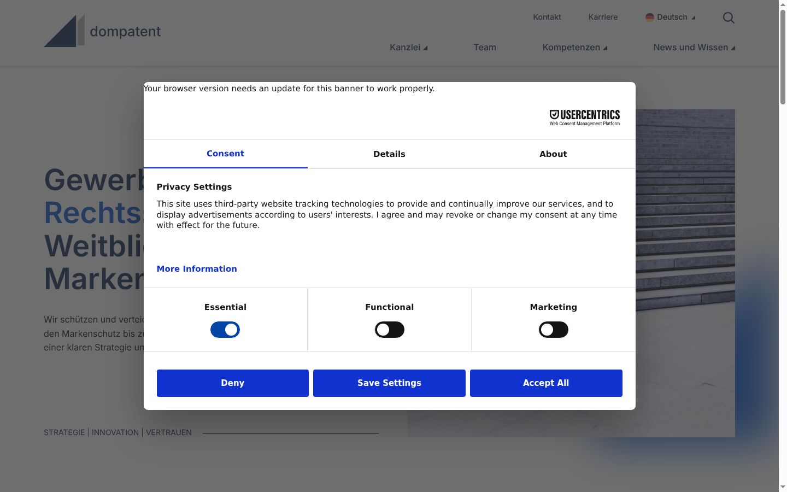Image resolution: width=787 pixels, height=492 pixels.
Task: Toggle the Essential consent switch
Action: pyautogui.click(x=225, y=330)
